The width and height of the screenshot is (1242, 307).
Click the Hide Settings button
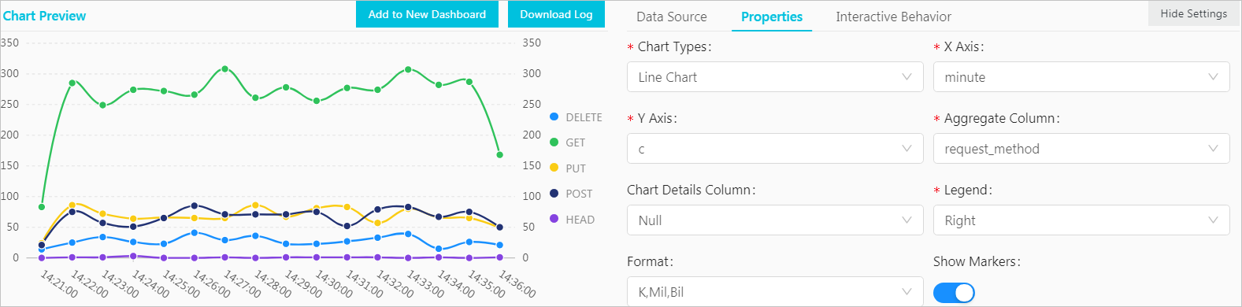(1193, 13)
